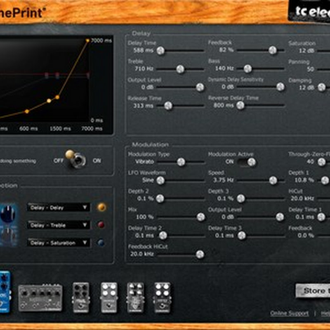Screen dimensions: 330x330
Task: Click the Delay Time 3 slider knob
Action: 242,236
